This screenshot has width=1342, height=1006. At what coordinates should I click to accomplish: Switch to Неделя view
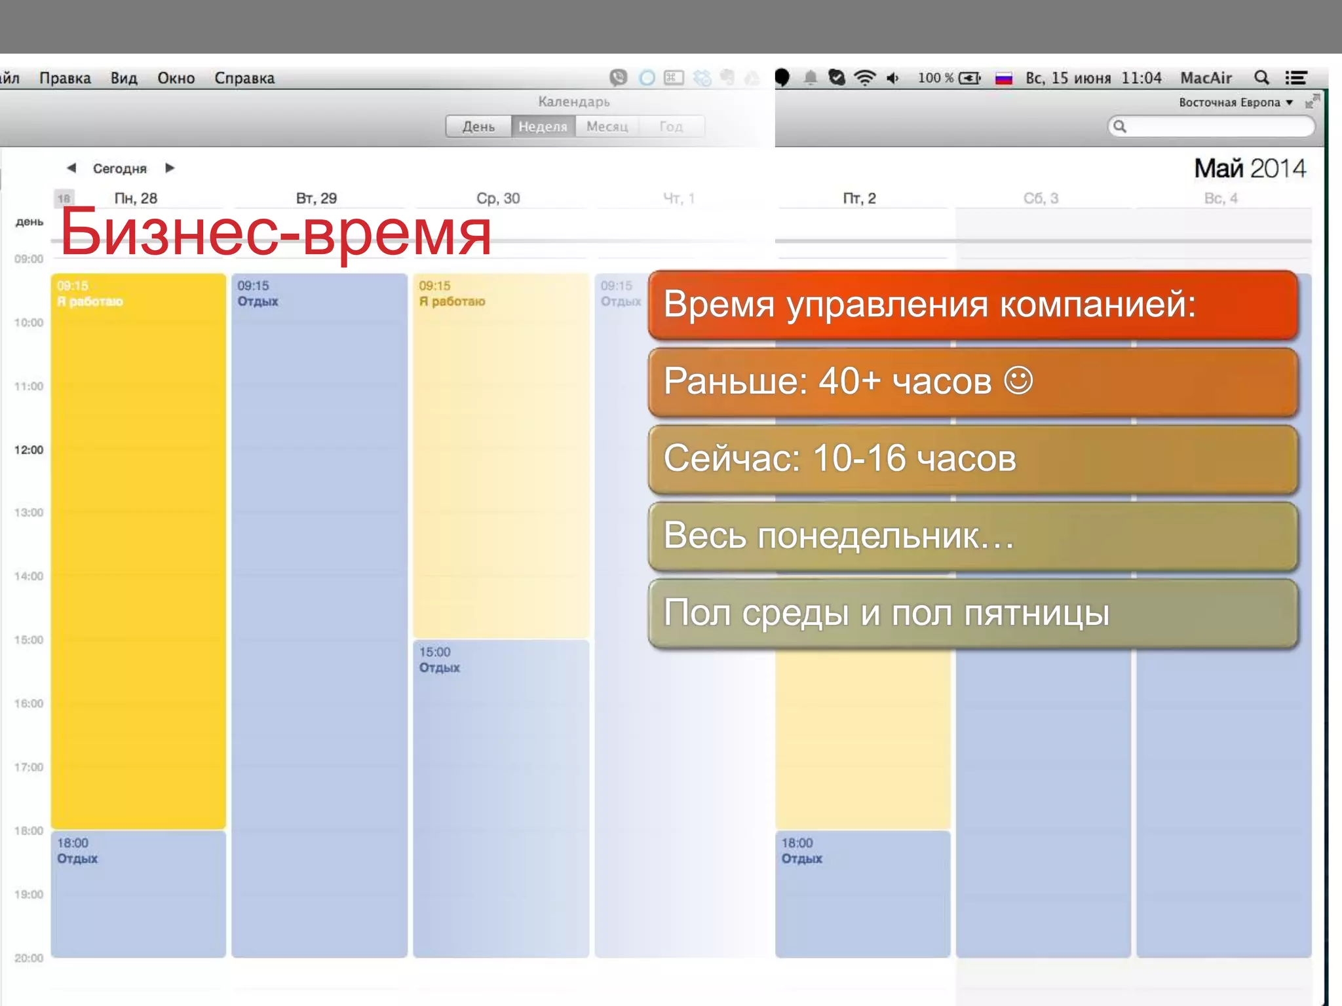point(543,126)
